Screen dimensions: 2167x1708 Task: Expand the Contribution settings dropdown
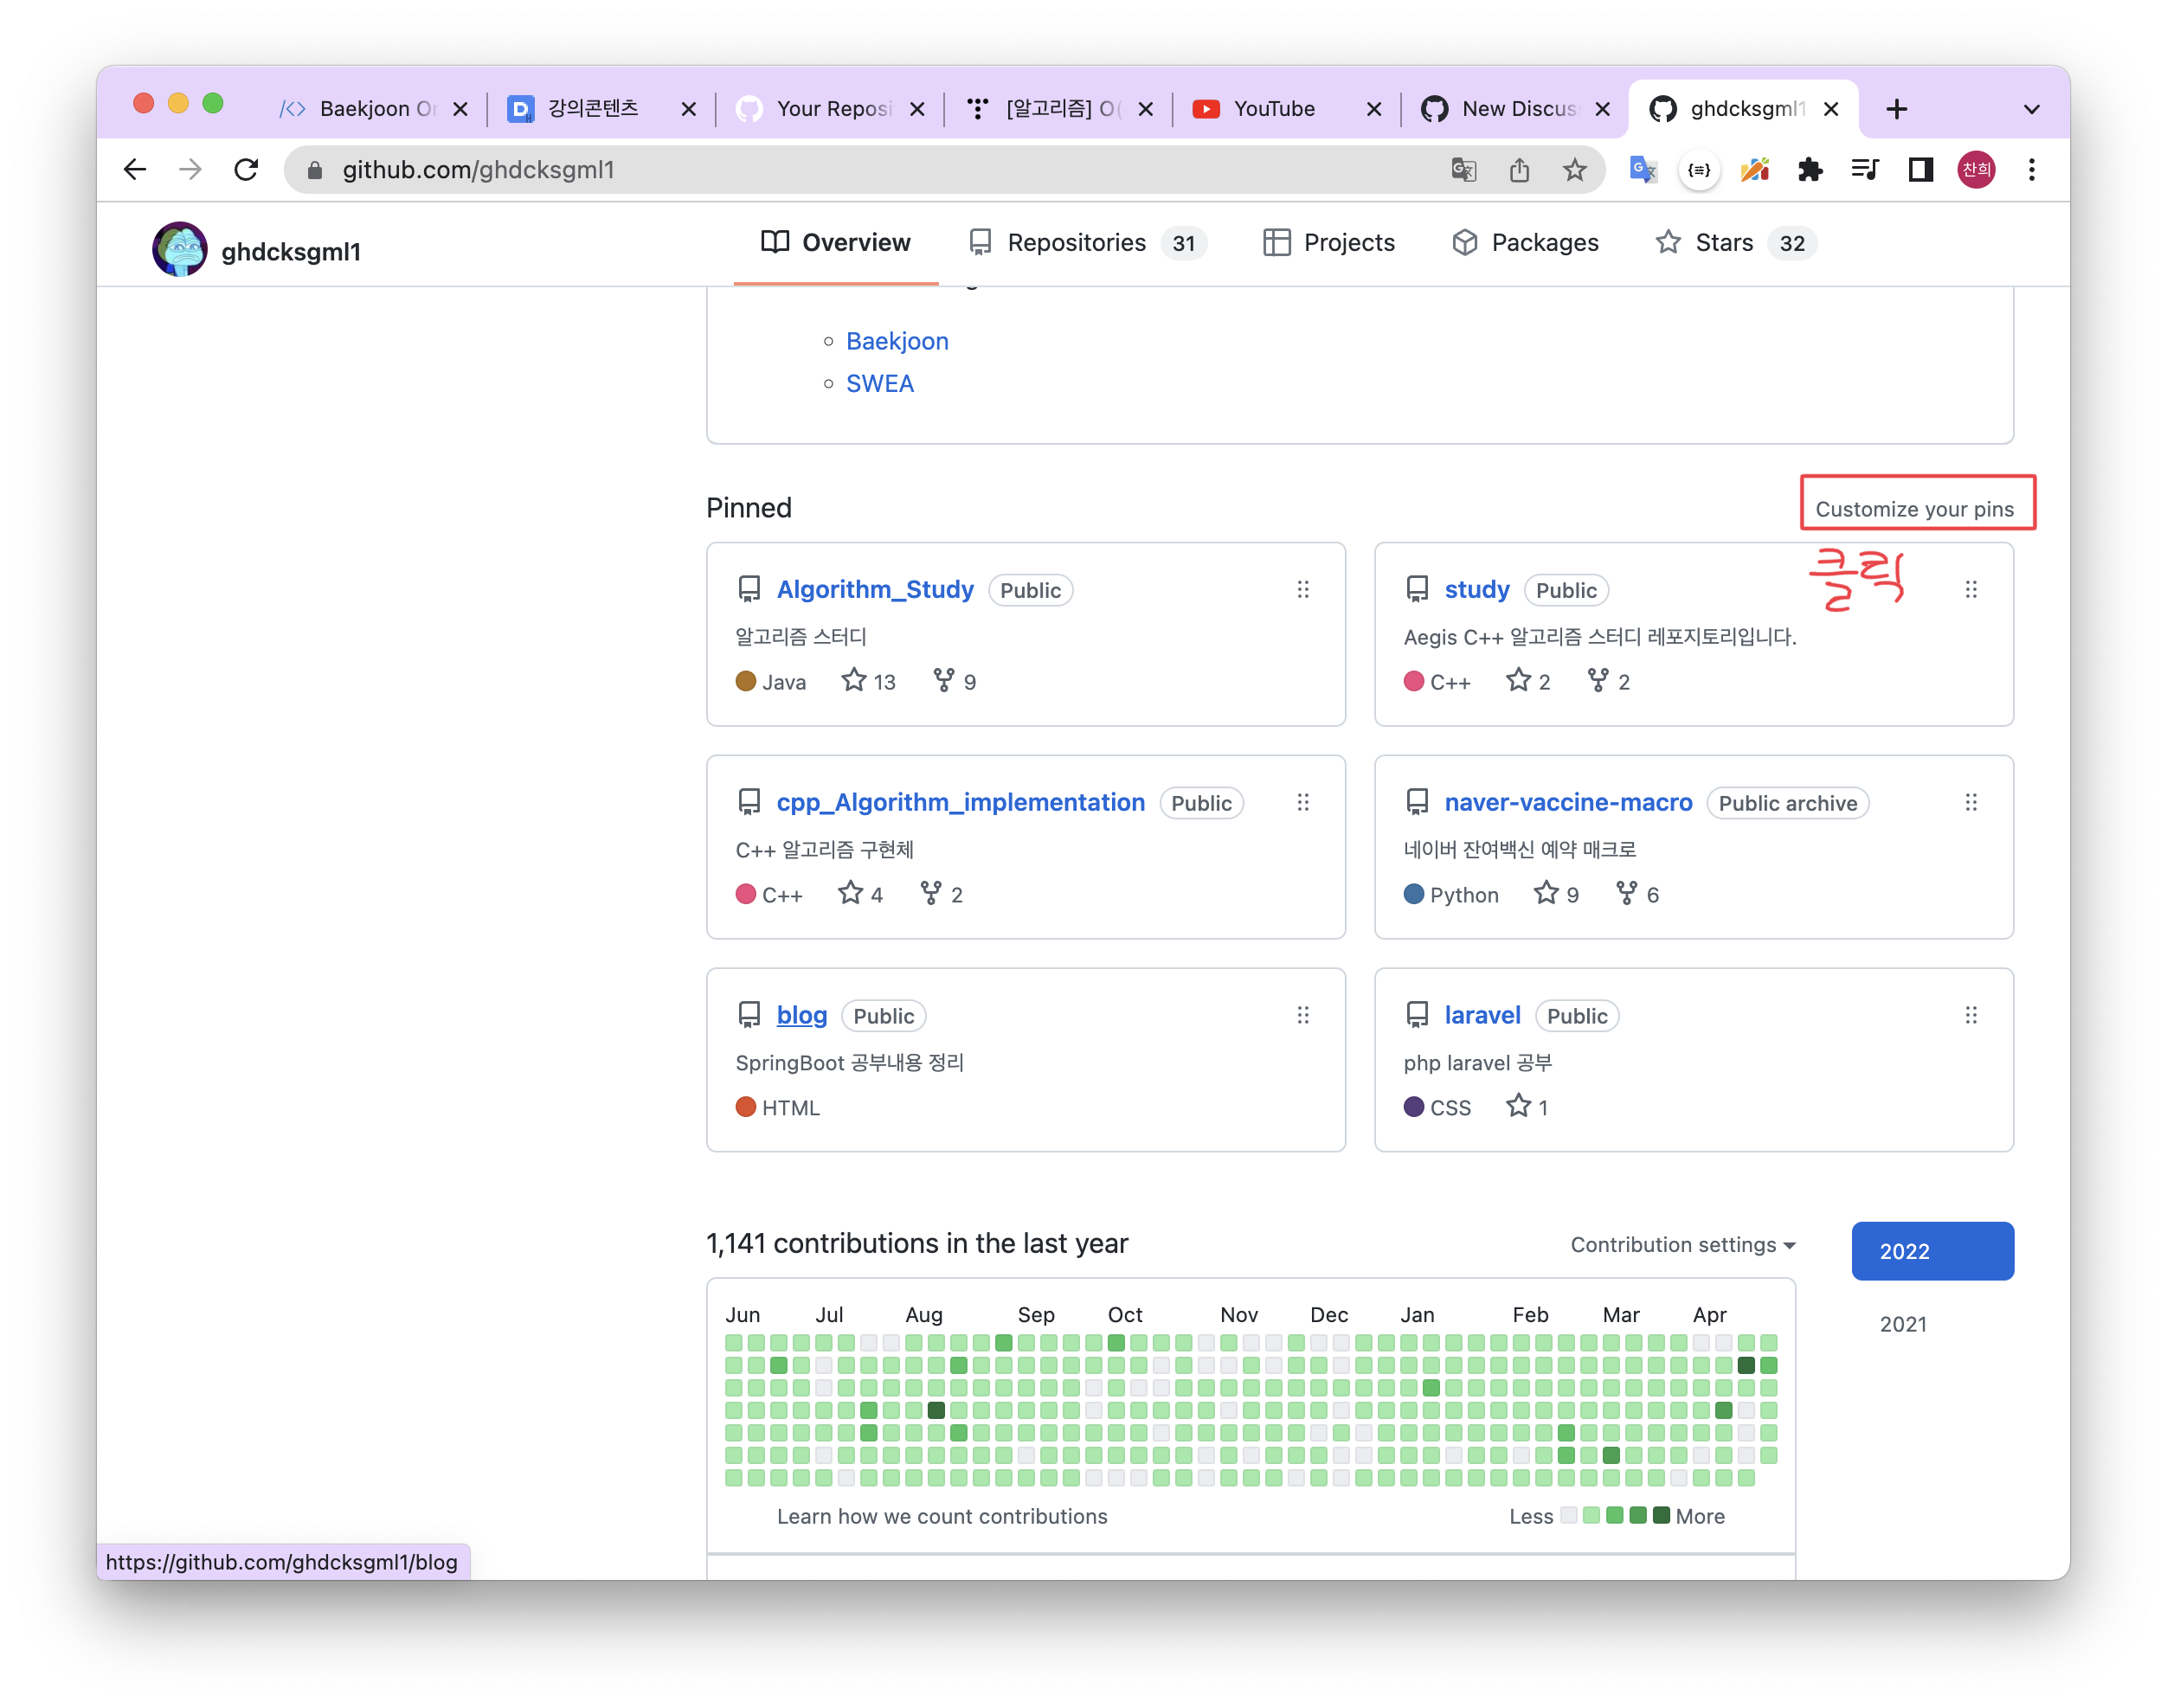point(1682,1245)
